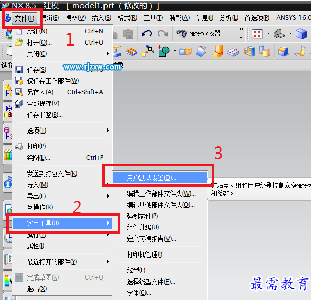
Task: Select 打印机管理(I)... item
Action: tap(160, 255)
